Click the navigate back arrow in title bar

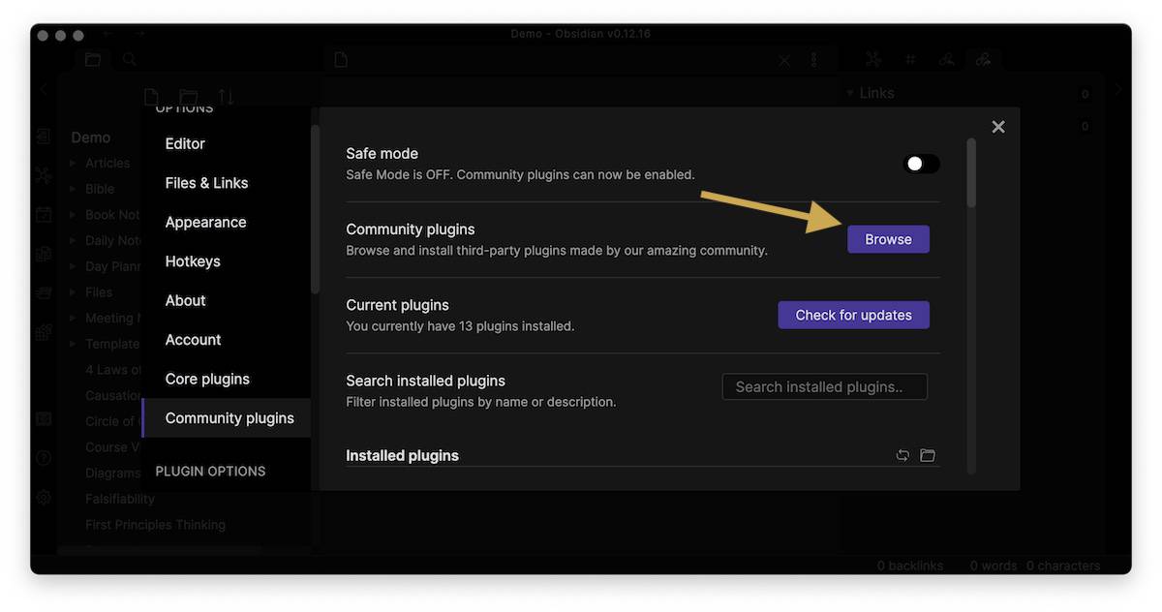pyautogui.click(x=108, y=34)
